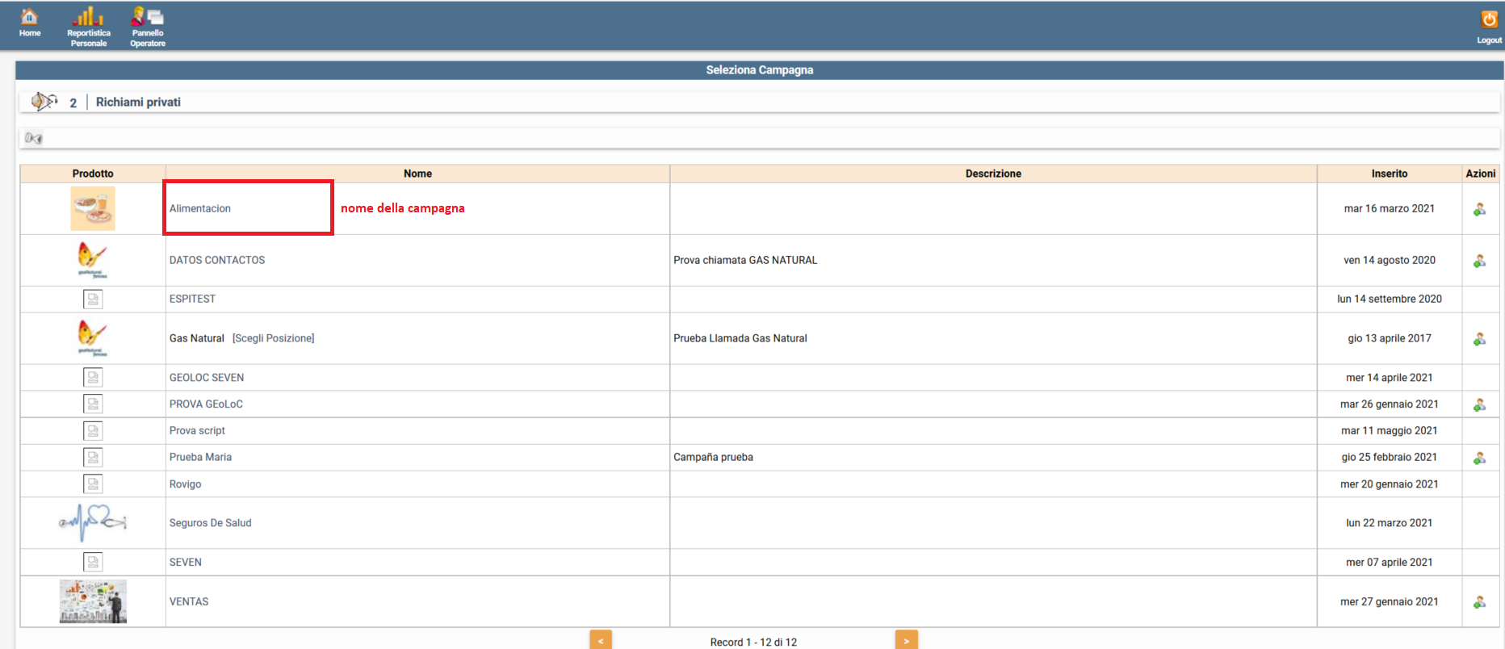Image resolution: width=1505 pixels, height=649 pixels.
Task: Sort by Inserito column header
Action: [x=1389, y=174]
